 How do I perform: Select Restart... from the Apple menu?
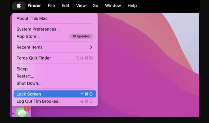pyautogui.click(x=55, y=76)
